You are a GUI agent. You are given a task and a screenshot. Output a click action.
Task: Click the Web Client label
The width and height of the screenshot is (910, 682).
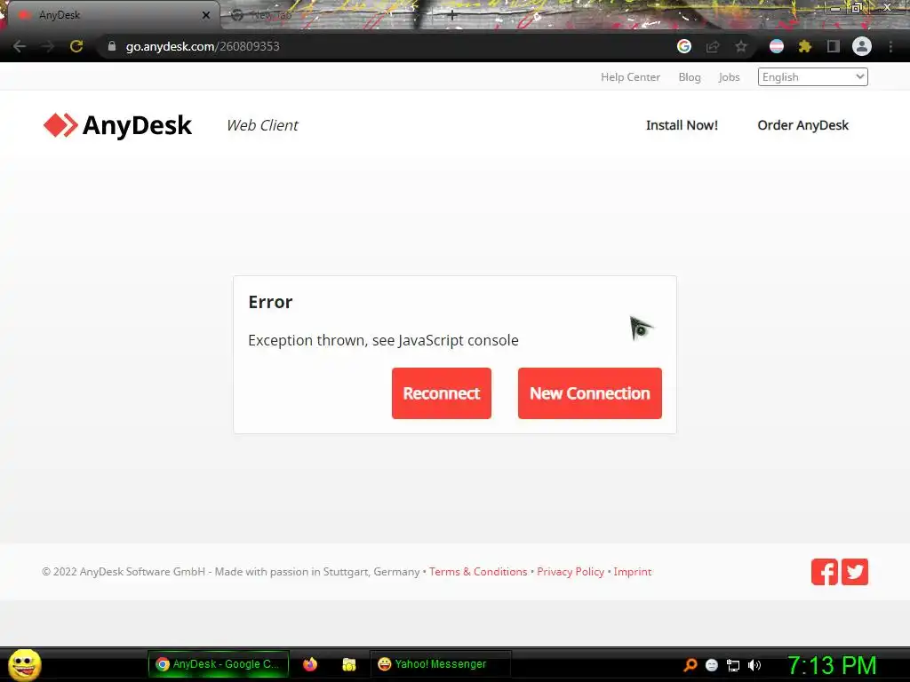coord(262,125)
